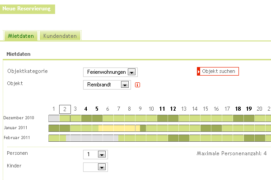This screenshot has height=180, width=271.
Task: Click the yellow January 2011 block on day 7
Action: (x=119, y=128)
